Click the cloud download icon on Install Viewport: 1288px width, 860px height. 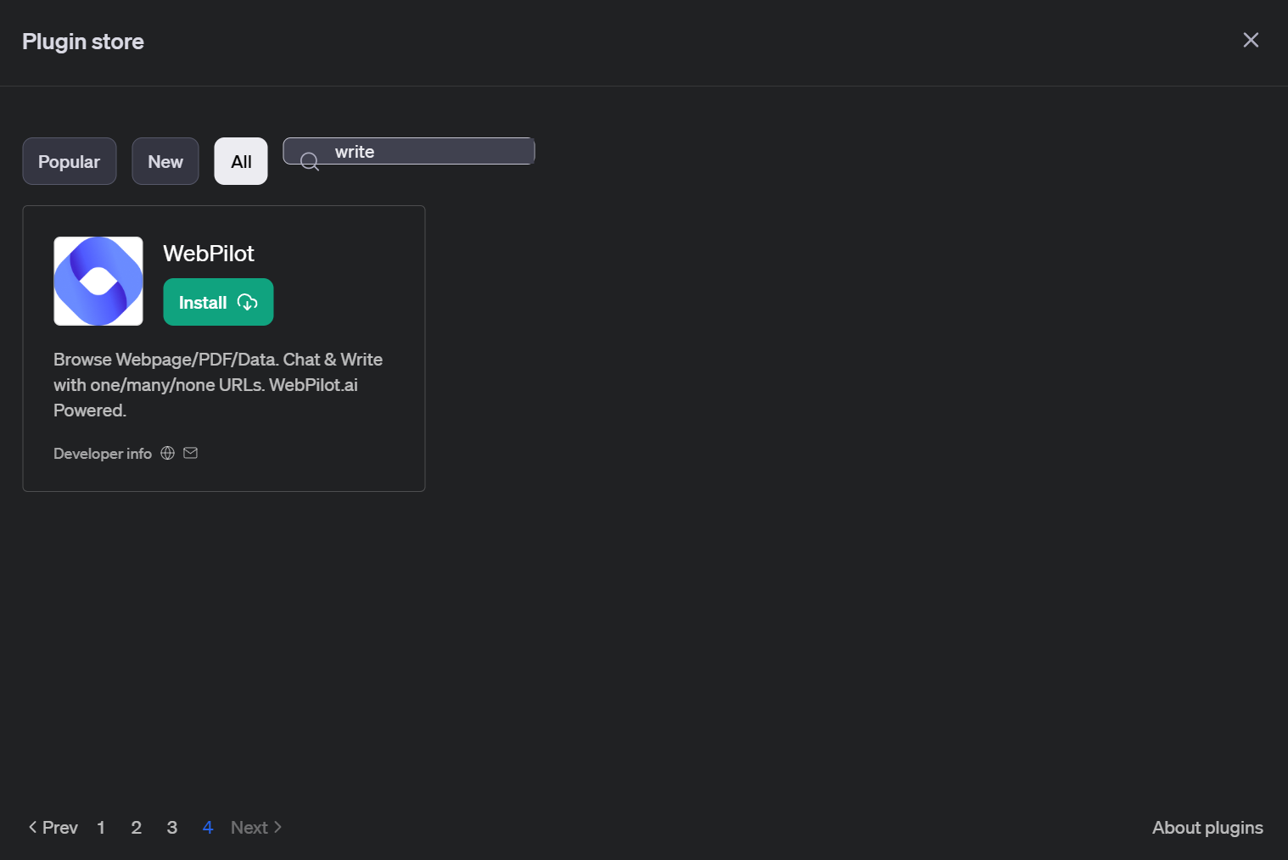point(247,302)
